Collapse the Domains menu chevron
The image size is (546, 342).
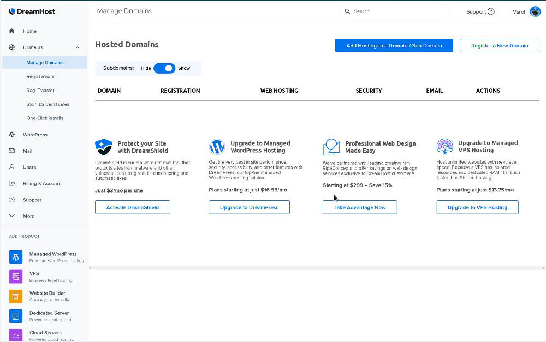(78, 47)
